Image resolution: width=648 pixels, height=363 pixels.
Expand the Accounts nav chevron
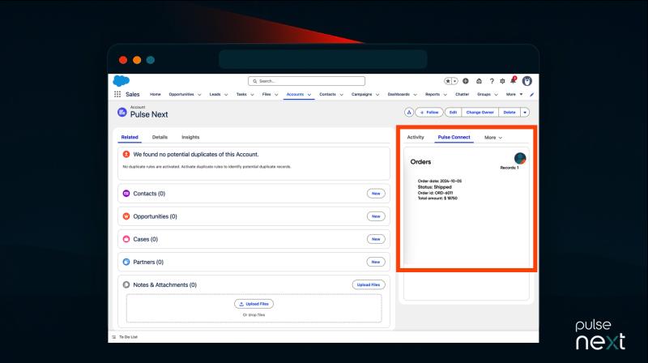[309, 95]
